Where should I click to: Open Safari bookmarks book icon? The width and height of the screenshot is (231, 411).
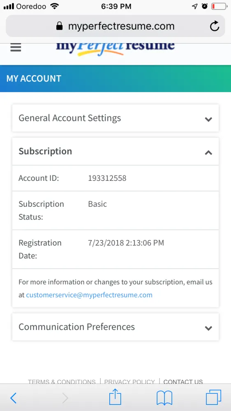pyautogui.click(x=164, y=398)
